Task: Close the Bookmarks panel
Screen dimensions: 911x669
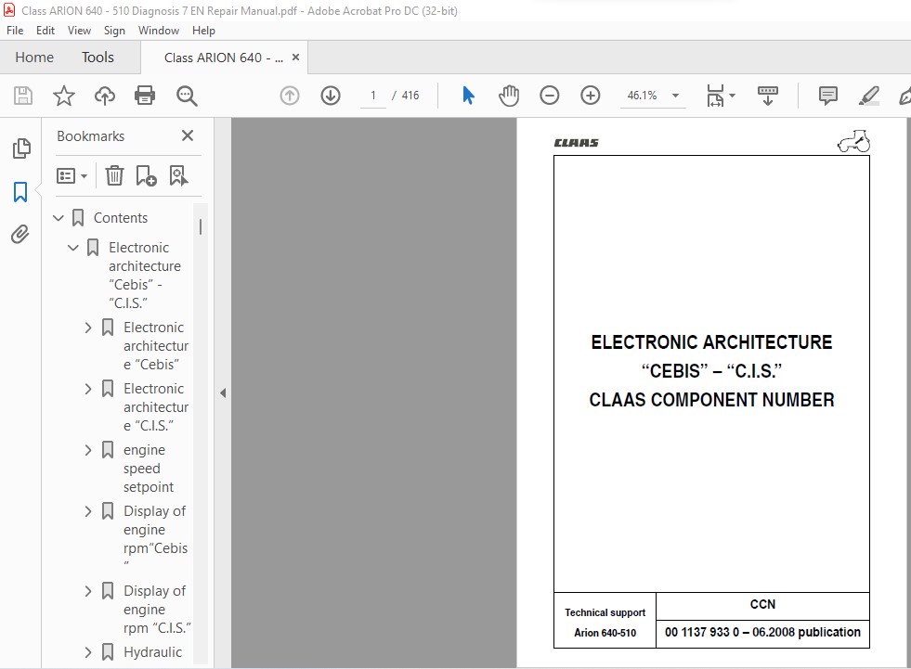Action: pos(187,135)
